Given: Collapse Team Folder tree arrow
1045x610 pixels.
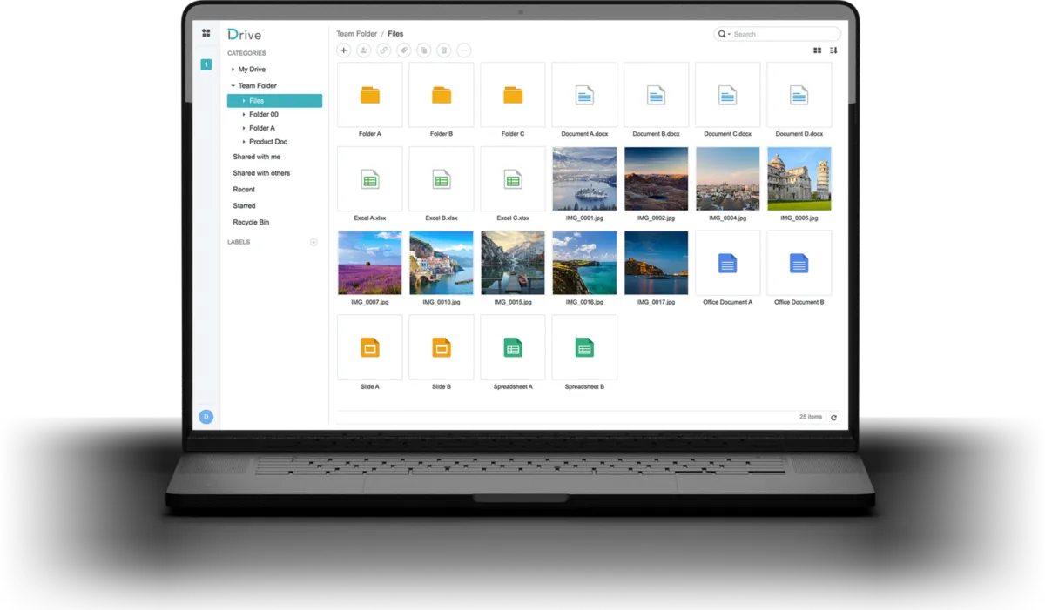Looking at the screenshot, I should coord(233,85).
